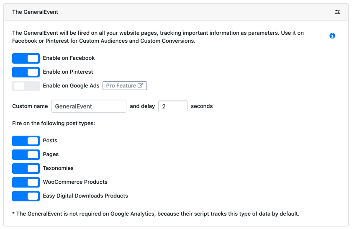
Task: Turn off WooCommerce Products toggle
Action: coord(26,182)
